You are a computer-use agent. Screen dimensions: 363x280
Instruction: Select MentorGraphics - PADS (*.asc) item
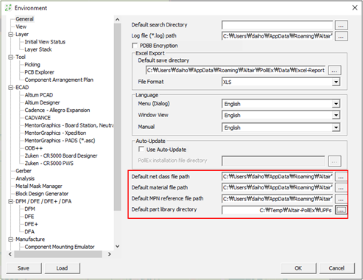coord(60,141)
